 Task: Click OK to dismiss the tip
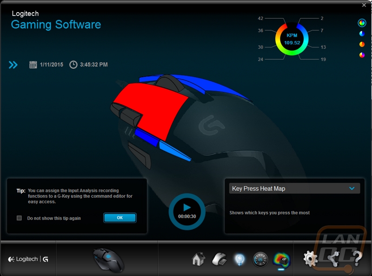point(120,218)
